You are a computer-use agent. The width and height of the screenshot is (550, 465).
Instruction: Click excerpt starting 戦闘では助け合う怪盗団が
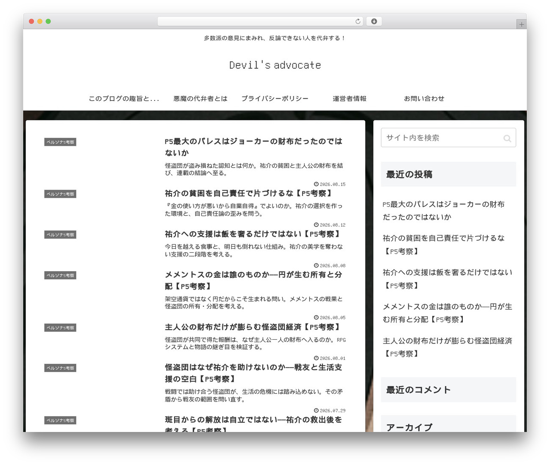click(x=254, y=396)
